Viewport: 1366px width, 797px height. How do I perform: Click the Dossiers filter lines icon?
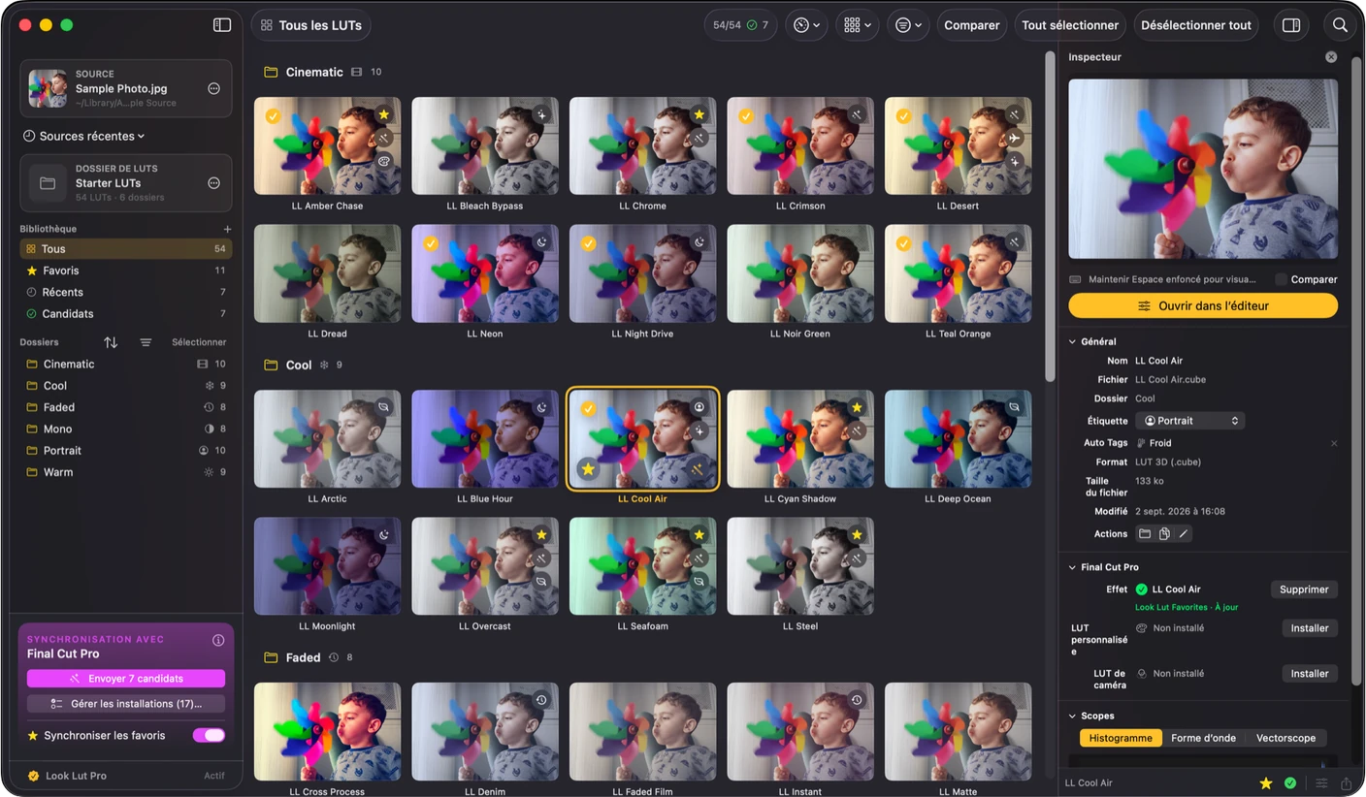pyautogui.click(x=146, y=342)
